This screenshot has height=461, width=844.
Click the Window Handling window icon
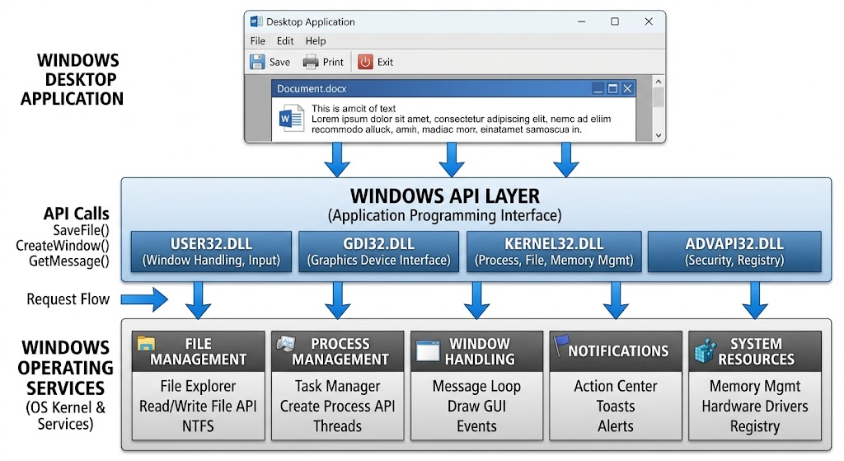tap(428, 351)
